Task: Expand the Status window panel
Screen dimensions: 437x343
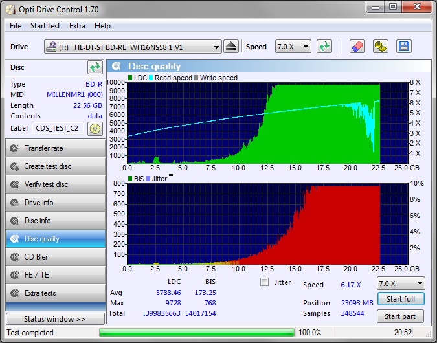Action: [54, 319]
